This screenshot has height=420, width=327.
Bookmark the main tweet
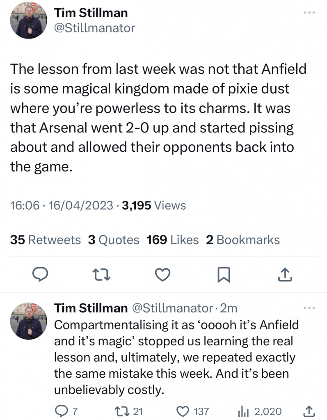[224, 274]
